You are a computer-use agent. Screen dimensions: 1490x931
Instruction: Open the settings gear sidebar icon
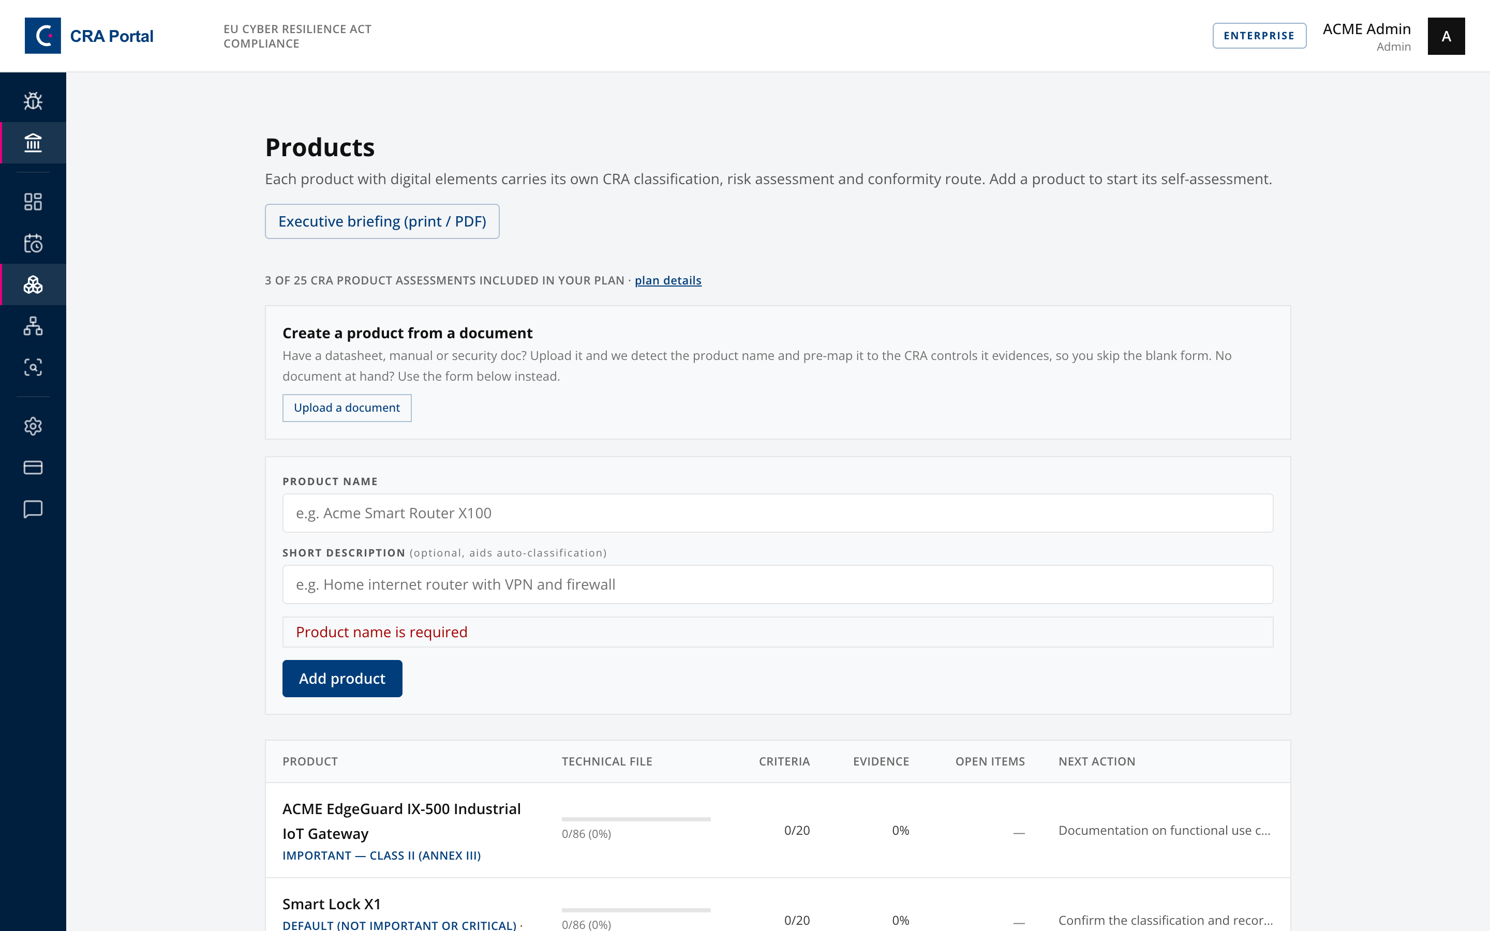click(x=33, y=426)
